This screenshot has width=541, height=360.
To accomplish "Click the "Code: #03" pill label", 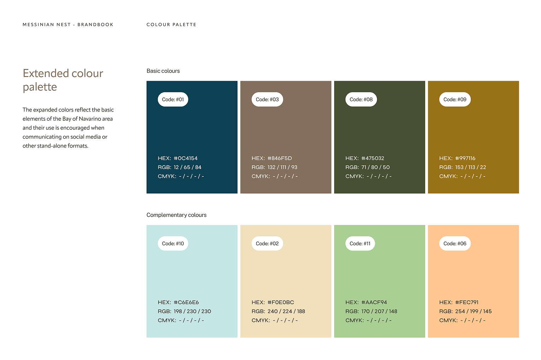I will click(x=267, y=100).
